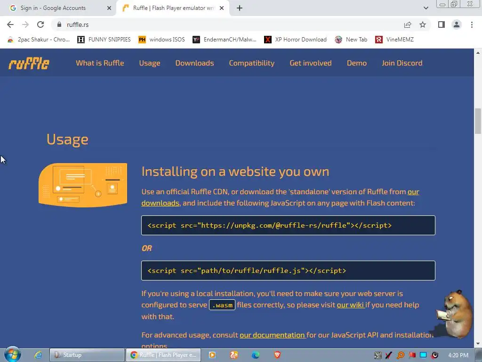Open the FUNNY SNIPPIES bookmark
Screen dimensions: 482x362
(x=104, y=40)
